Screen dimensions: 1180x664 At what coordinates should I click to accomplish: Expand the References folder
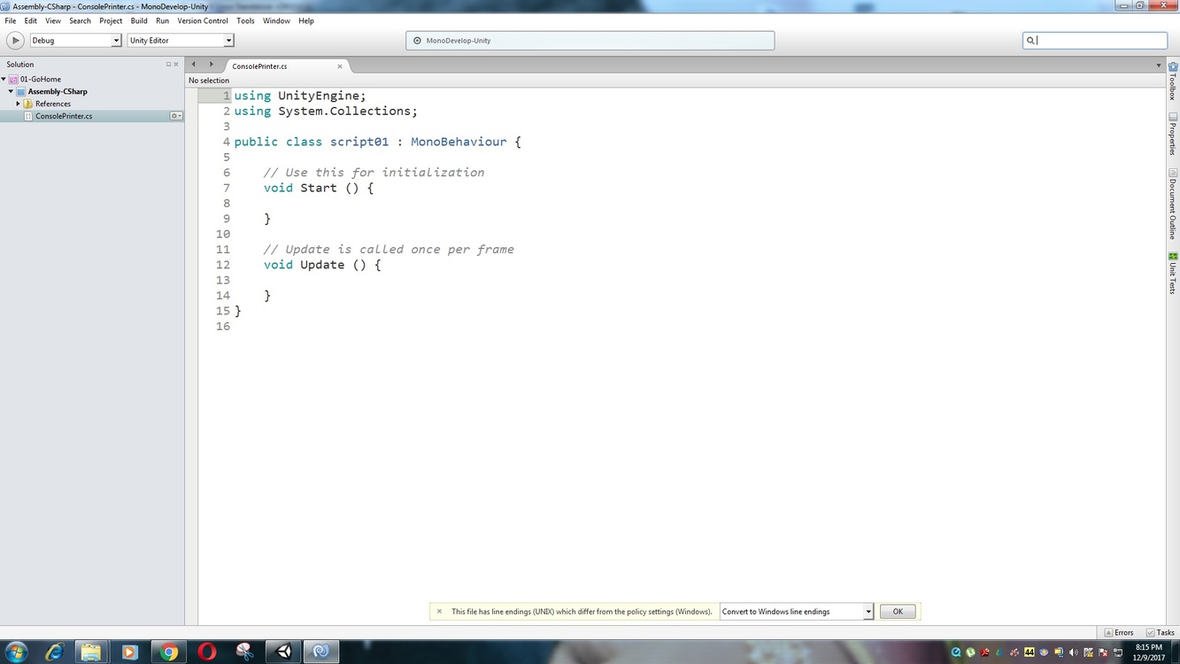click(x=18, y=104)
